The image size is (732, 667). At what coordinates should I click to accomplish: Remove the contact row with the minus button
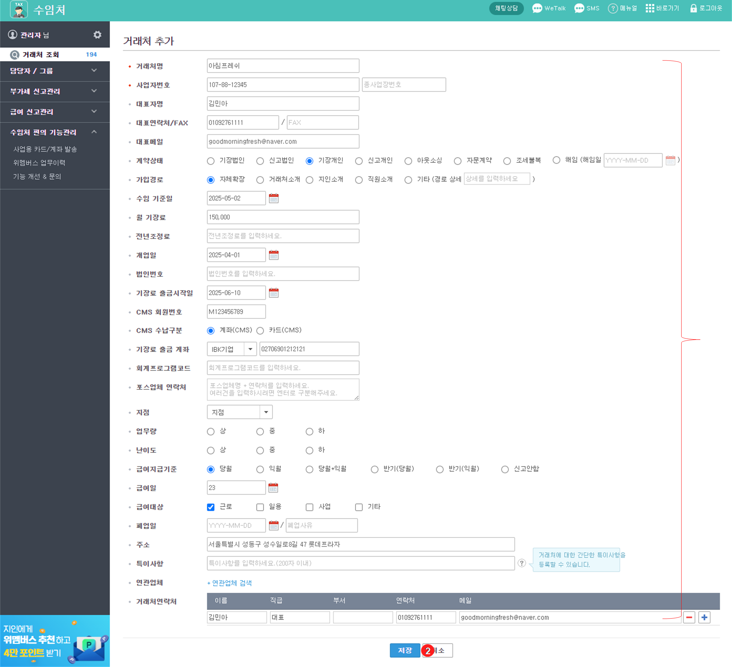[x=689, y=617]
